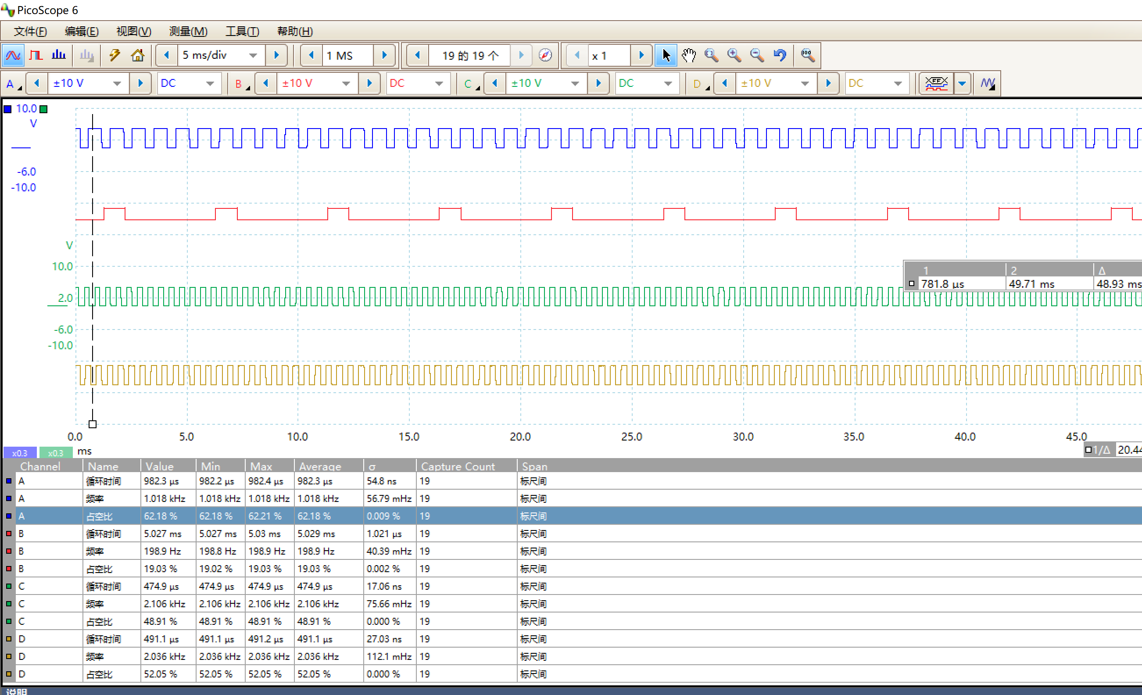Select spectrum mode bar-chart icon
The image size is (1142, 695).
point(58,56)
